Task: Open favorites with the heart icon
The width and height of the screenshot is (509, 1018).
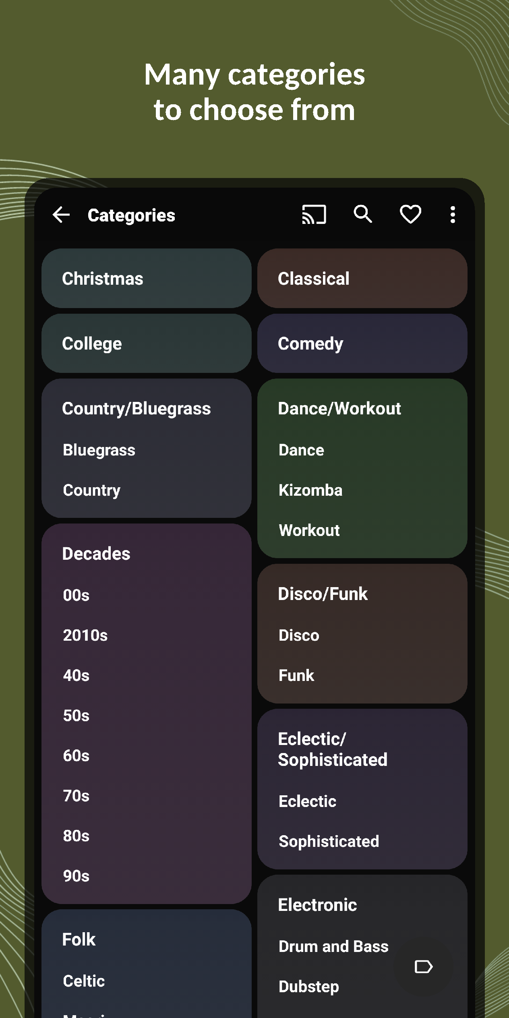Action: coord(410,214)
